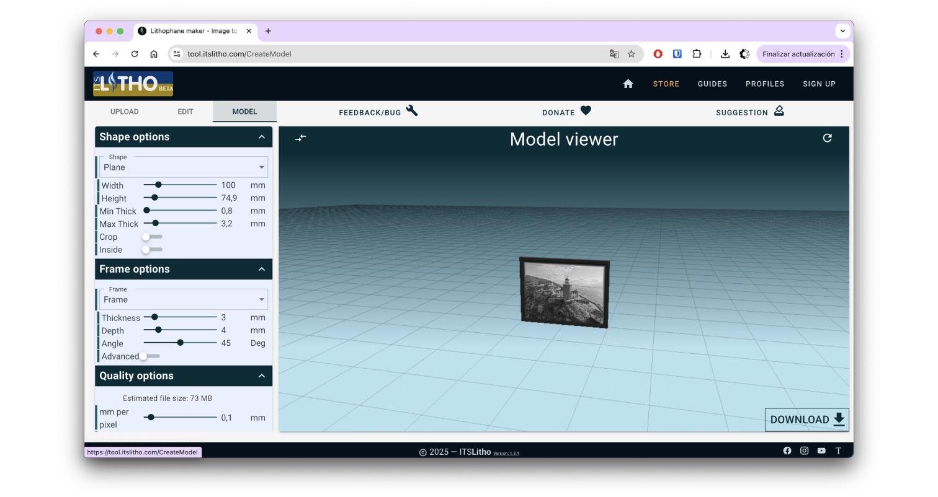
Task: Open the GUIDES page
Action: 712,84
